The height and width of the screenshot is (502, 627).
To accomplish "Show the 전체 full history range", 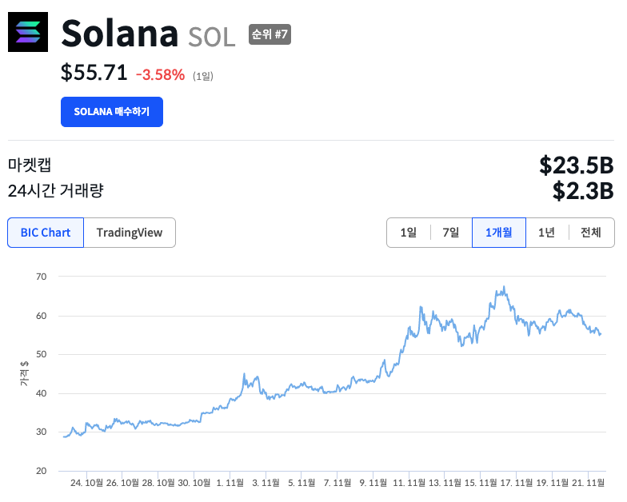I will pos(591,233).
